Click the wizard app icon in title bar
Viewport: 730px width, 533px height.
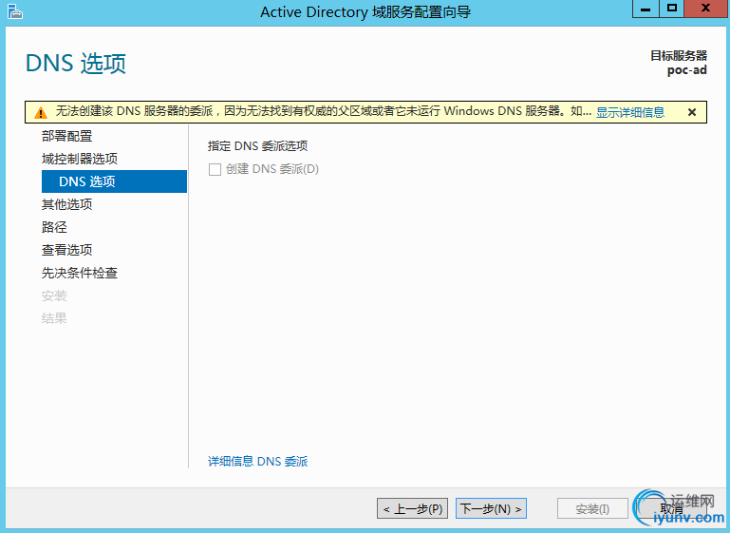tap(15, 11)
